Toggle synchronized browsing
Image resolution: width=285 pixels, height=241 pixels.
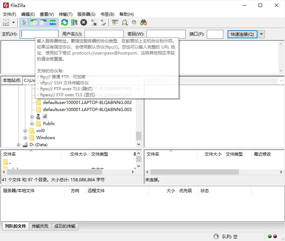(x=134, y=22)
